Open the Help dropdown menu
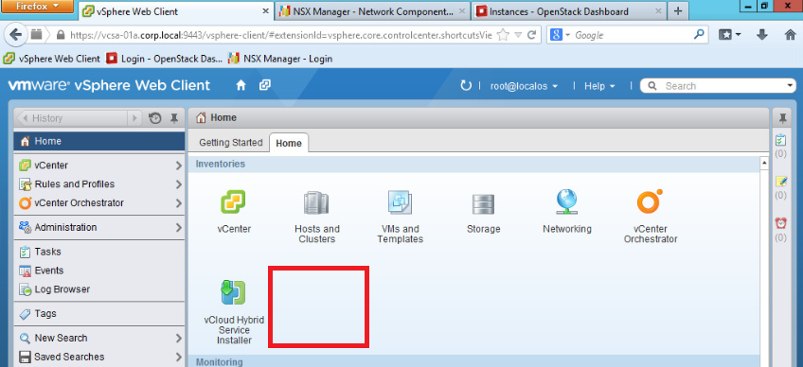 click(x=599, y=86)
